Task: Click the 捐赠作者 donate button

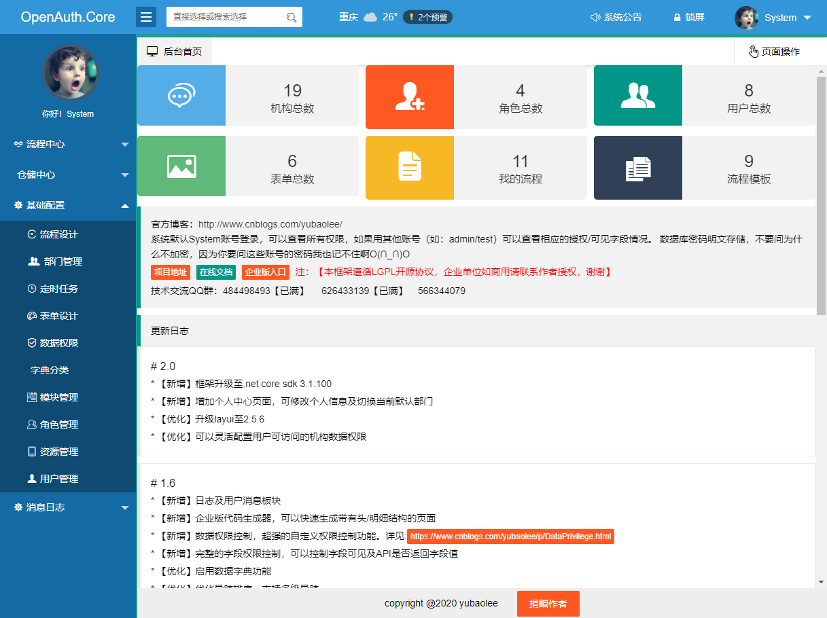Action: tap(548, 604)
